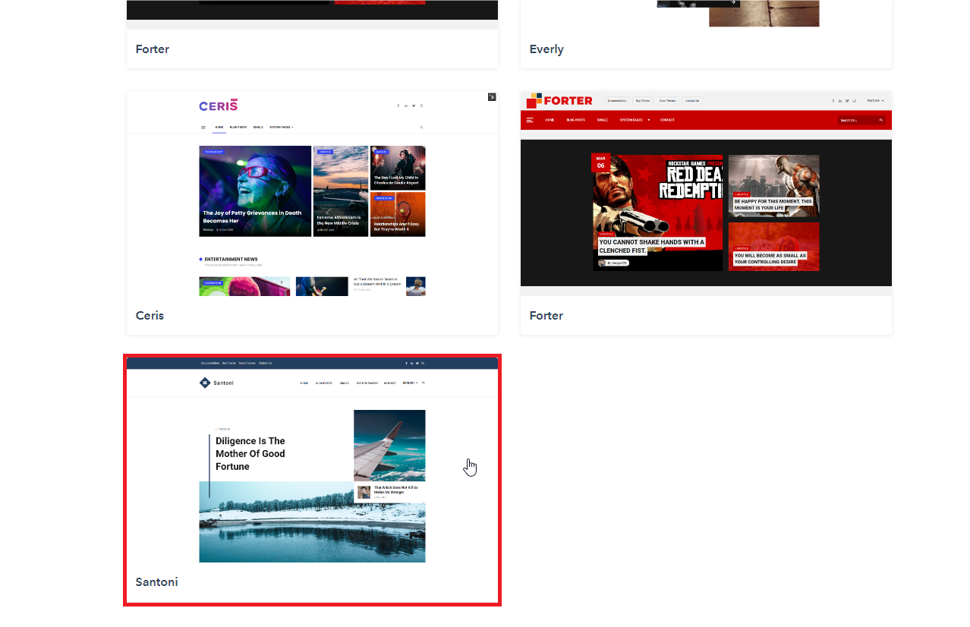Open the Santoni theme title link
Screen dimensions: 970x627
point(156,582)
